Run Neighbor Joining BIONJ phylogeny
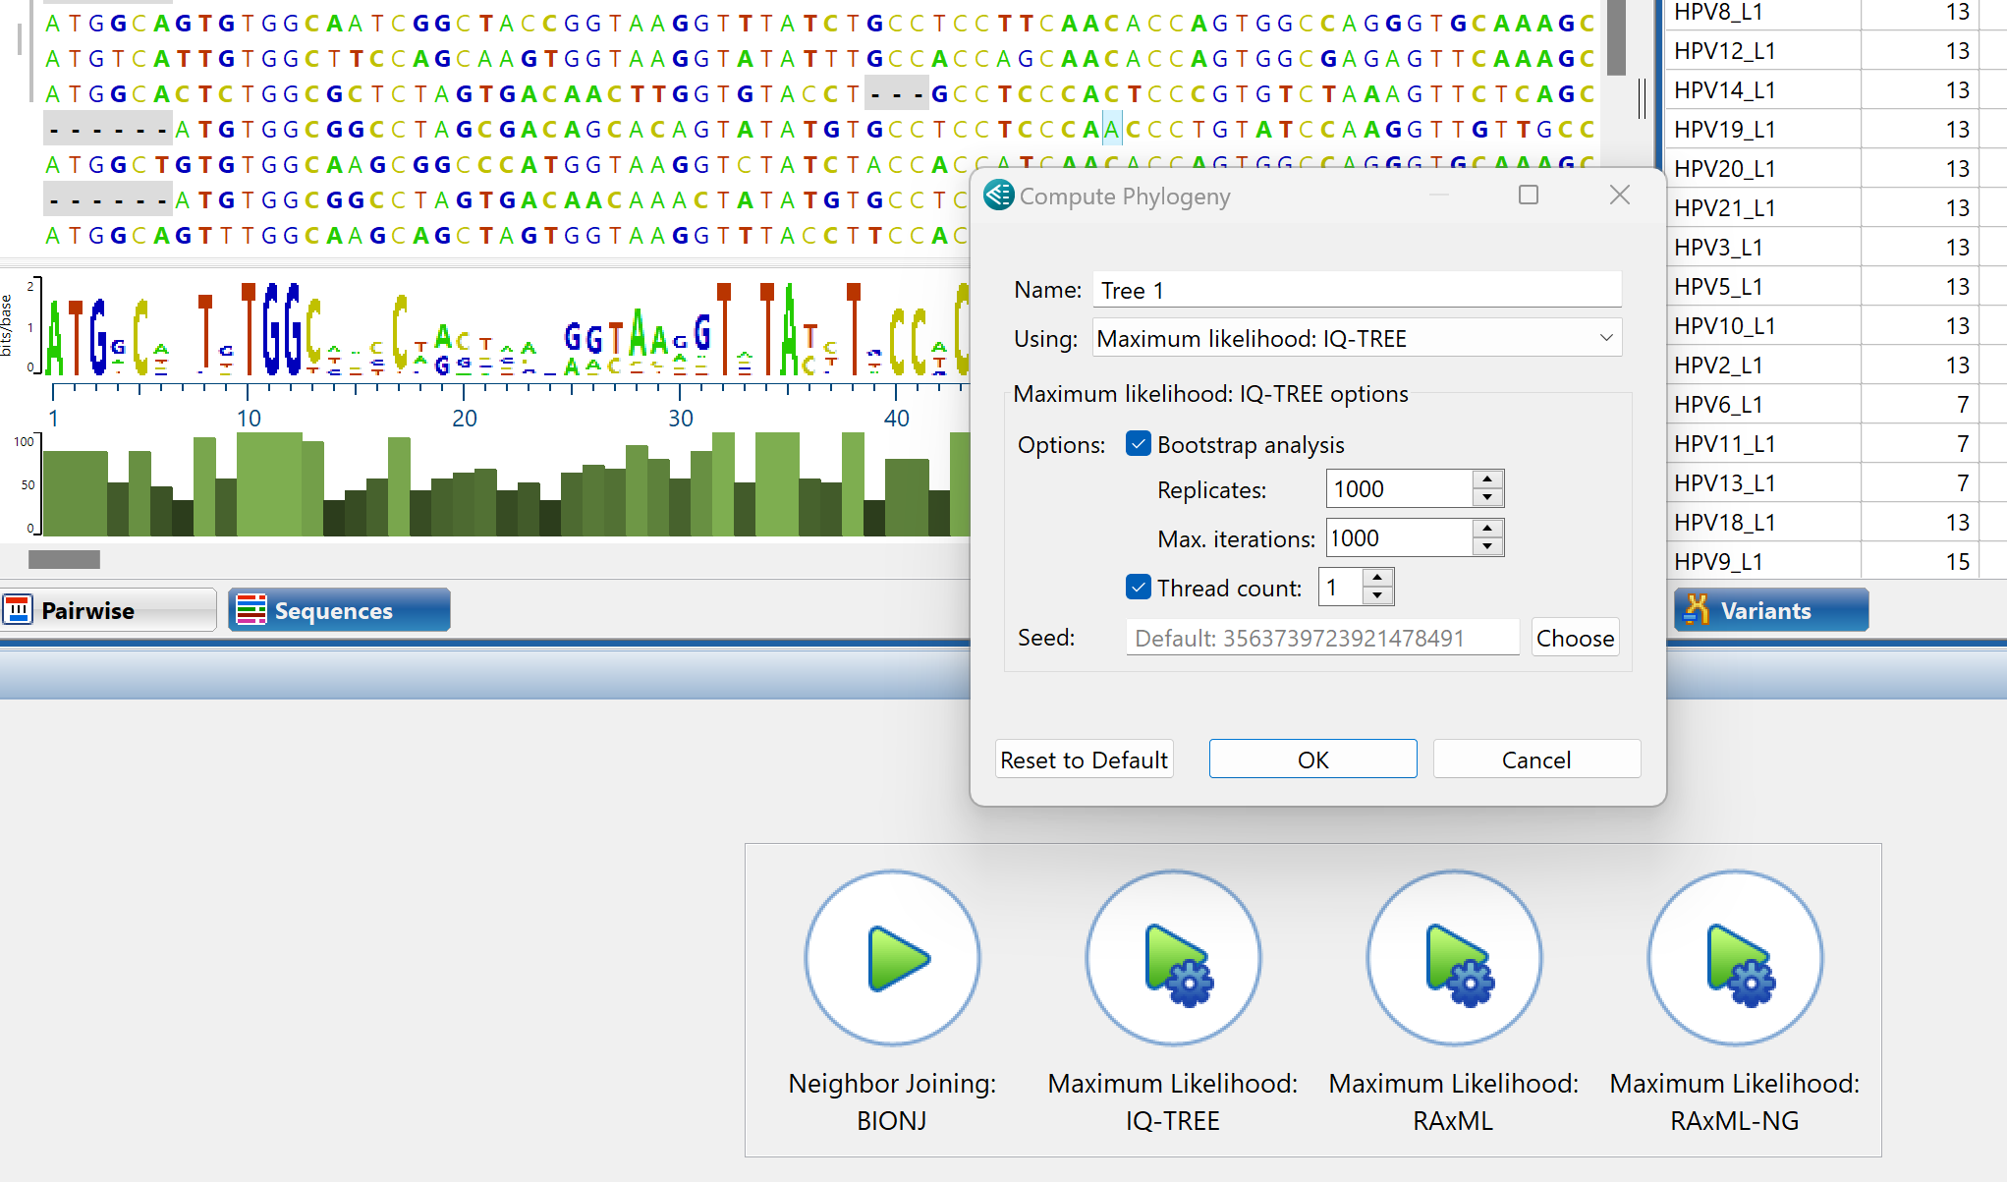 pyautogui.click(x=892, y=958)
